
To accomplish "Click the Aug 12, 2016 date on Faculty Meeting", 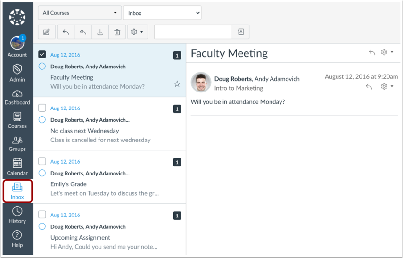I will (x=65, y=55).
